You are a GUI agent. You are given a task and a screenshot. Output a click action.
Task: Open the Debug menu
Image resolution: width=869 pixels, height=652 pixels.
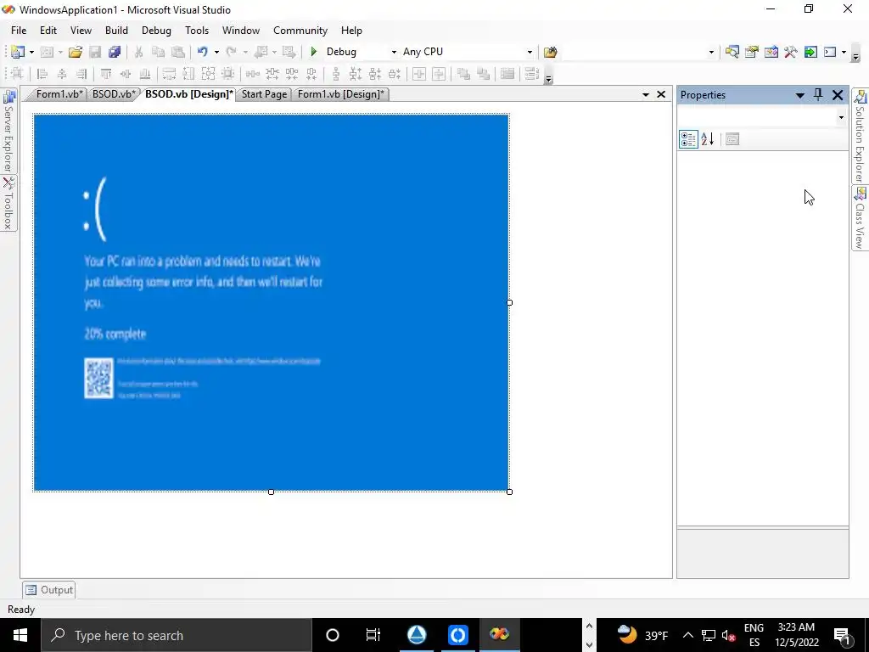(x=156, y=31)
